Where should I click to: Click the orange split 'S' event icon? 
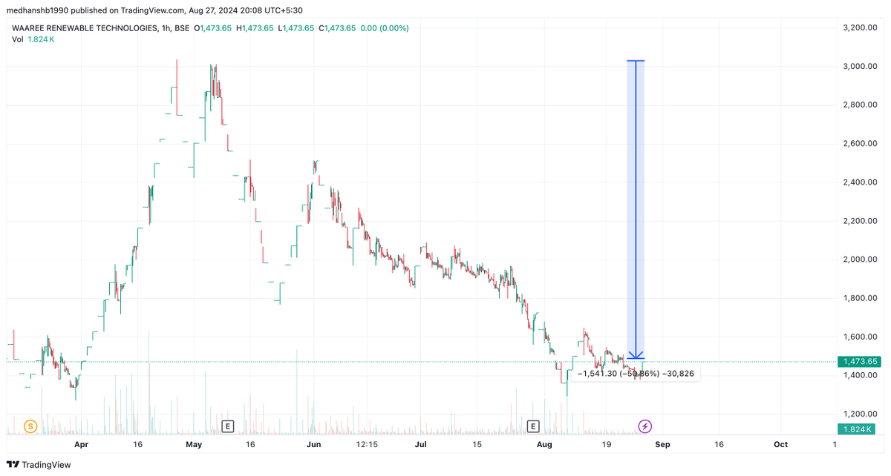click(30, 426)
